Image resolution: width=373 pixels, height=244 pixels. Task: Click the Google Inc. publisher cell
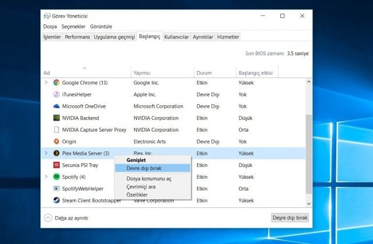point(146,83)
